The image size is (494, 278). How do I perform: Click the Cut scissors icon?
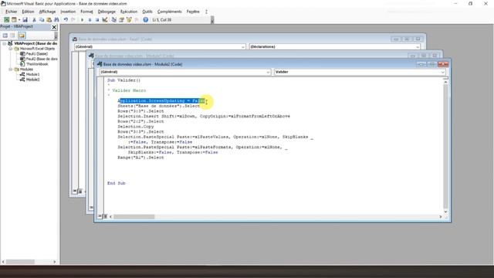tap(34, 19)
